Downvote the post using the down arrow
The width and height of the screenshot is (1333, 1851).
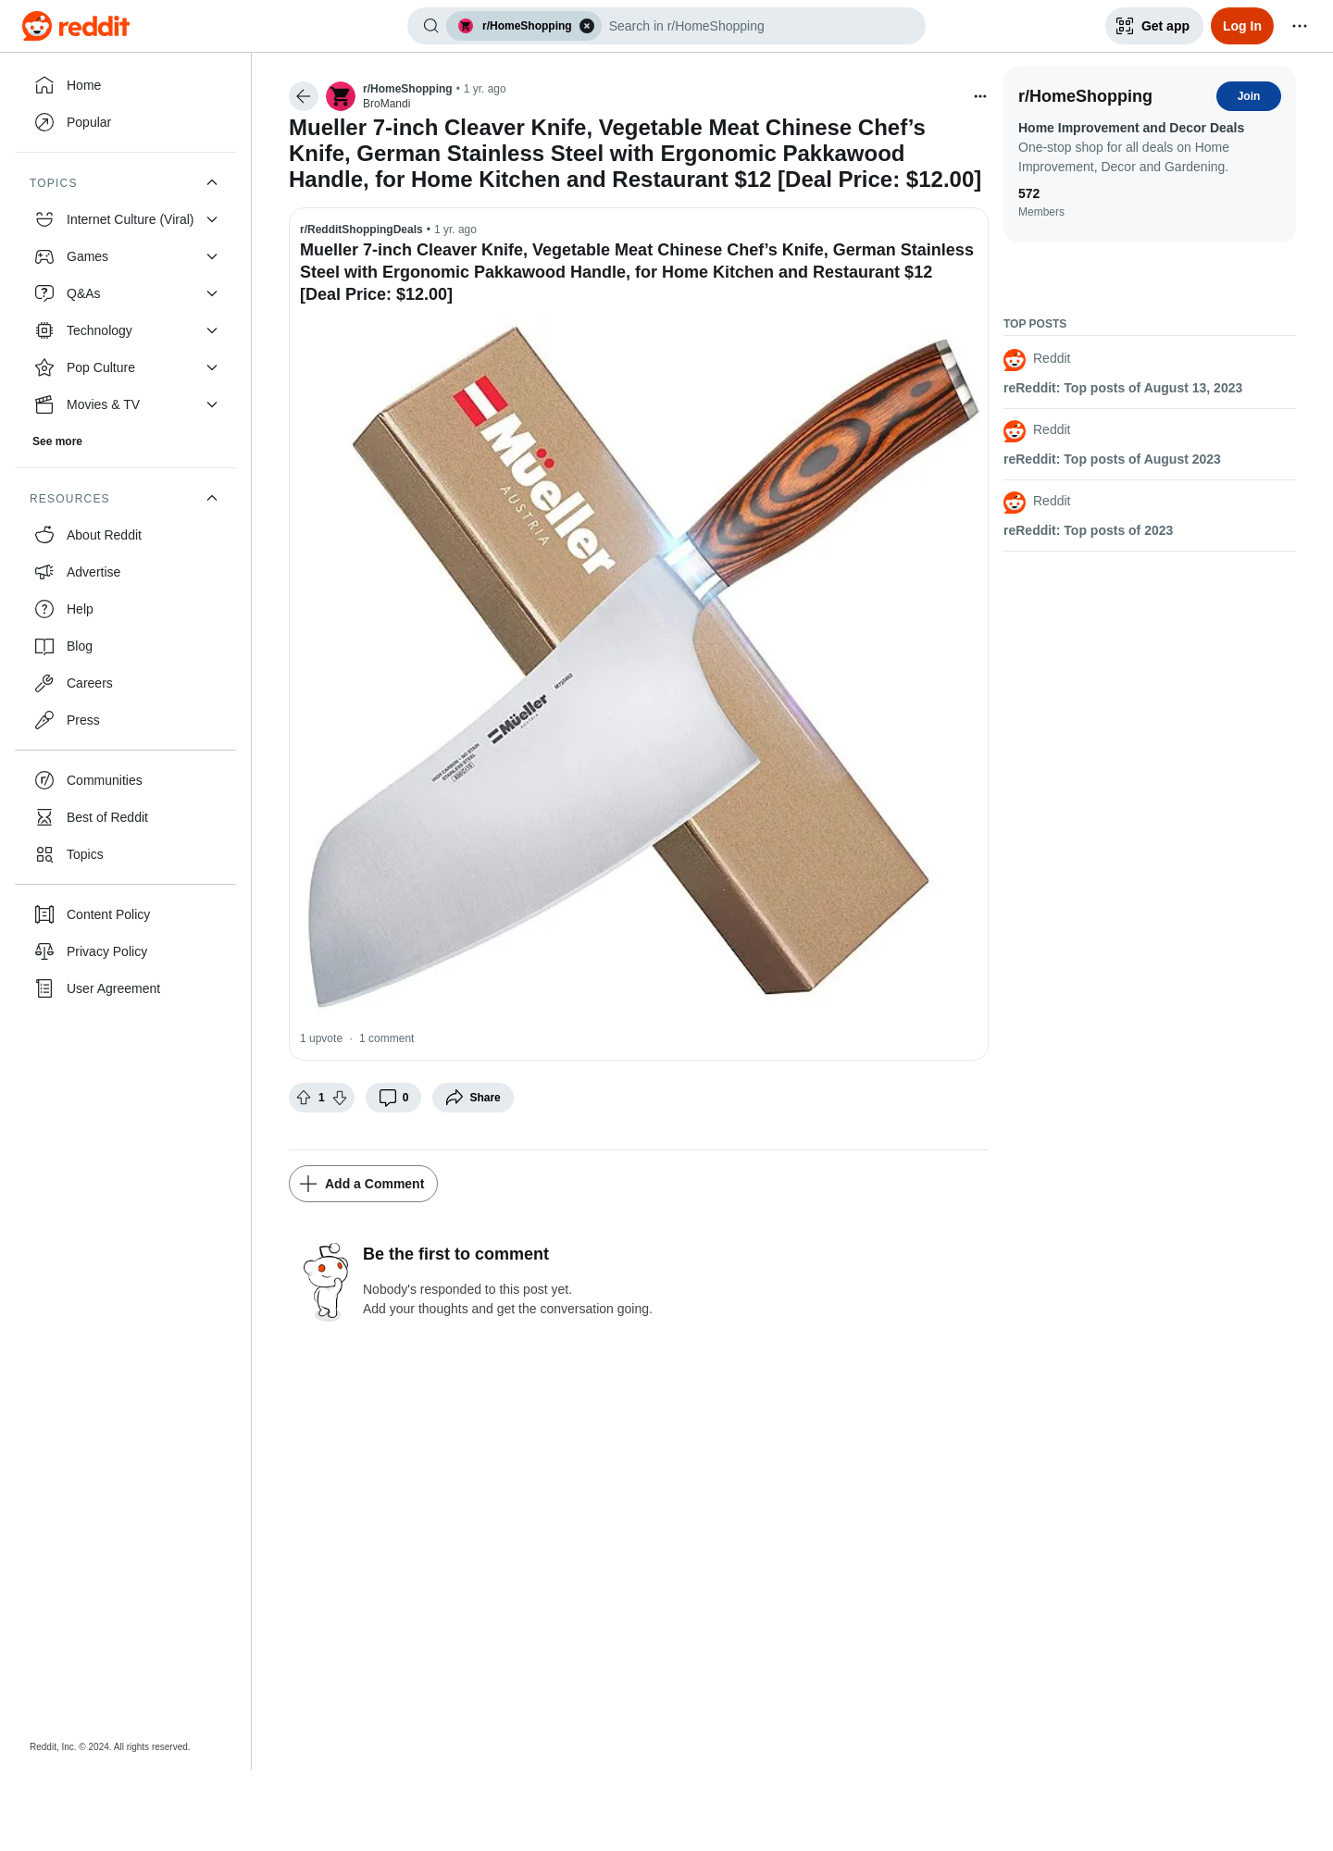[x=340, y=1098]
